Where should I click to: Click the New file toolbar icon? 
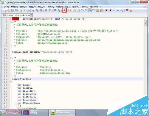(5, 10)
